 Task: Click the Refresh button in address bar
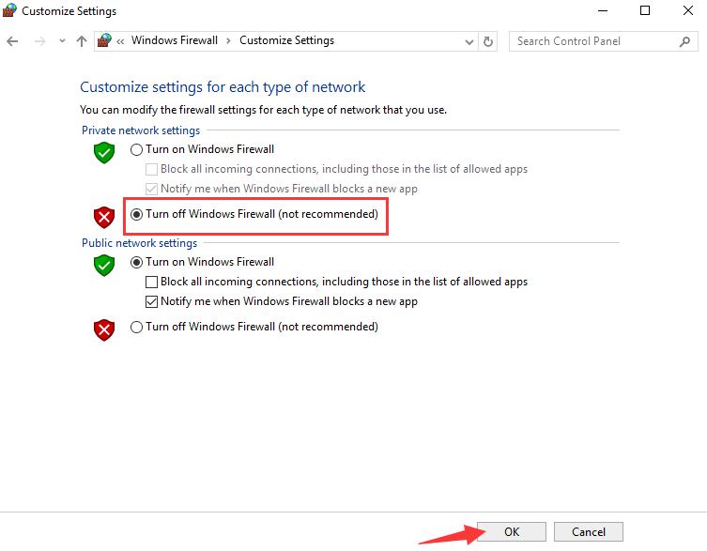click(488, 41)
